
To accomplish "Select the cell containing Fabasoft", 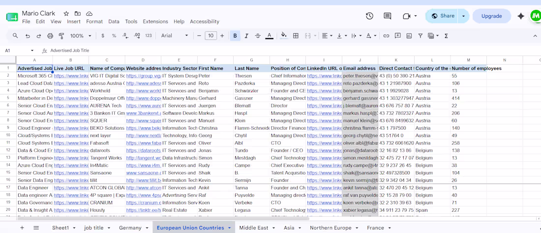I will [107, 143].
